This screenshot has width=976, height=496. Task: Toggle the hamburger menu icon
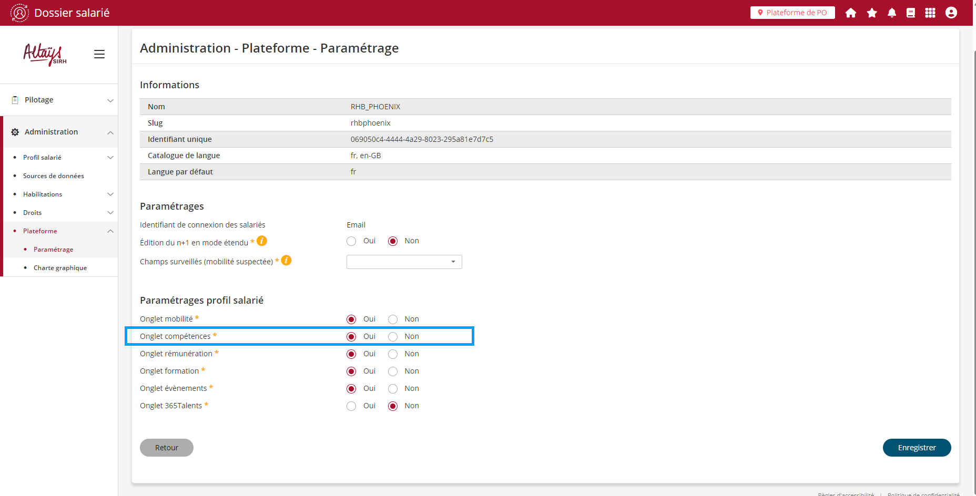99,54
